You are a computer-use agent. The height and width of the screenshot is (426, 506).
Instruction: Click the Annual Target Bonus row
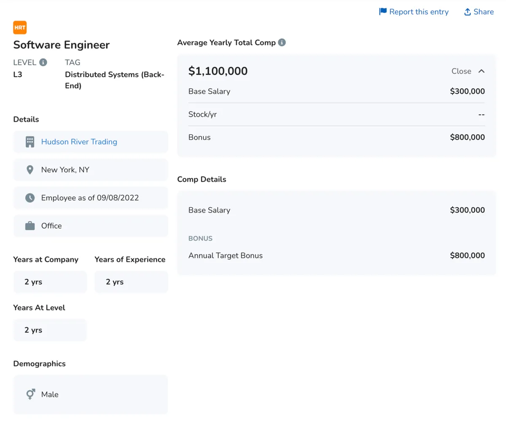click(336, 256)
